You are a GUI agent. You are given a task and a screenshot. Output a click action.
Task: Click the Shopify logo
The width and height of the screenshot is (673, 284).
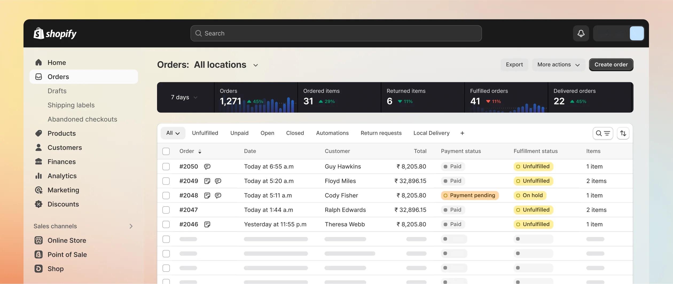coord(55,34)
